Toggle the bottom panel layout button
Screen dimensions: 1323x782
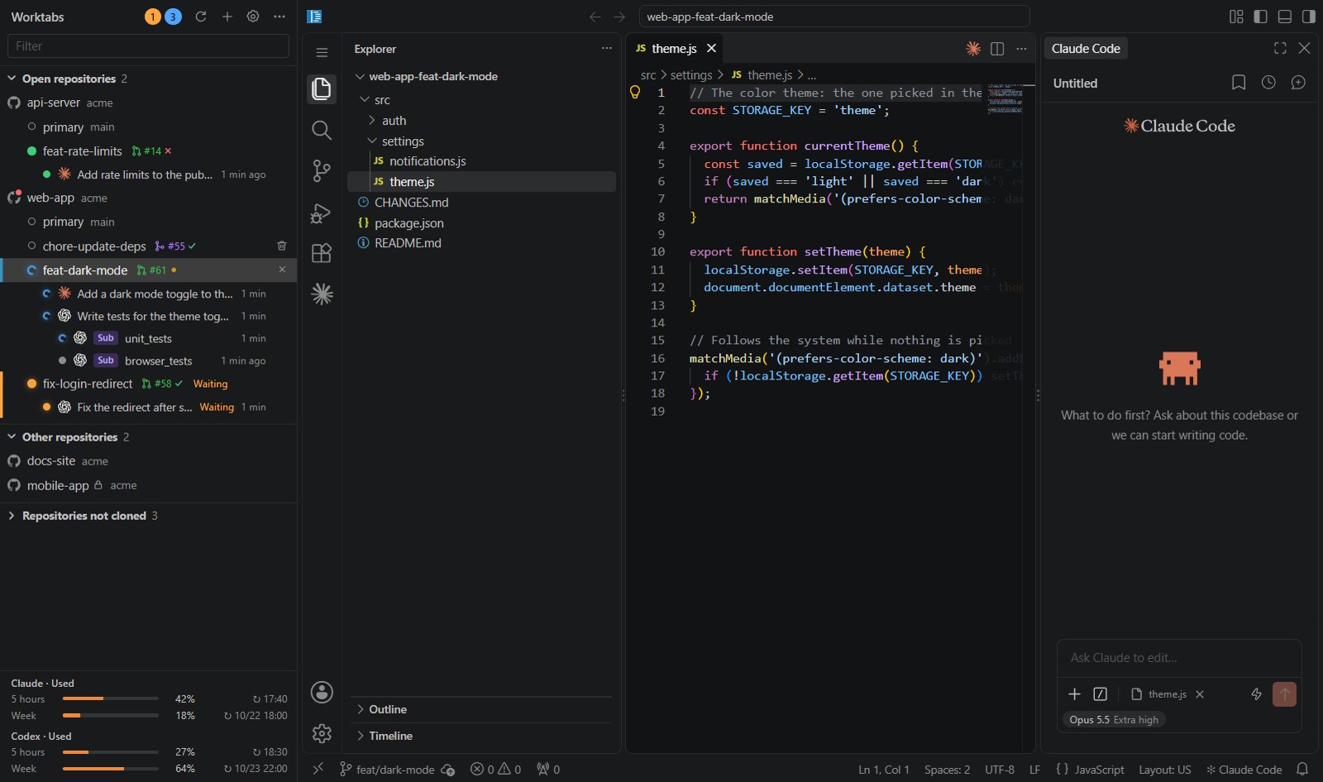point(1285,17)
